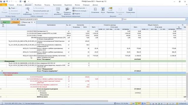188x105 pixels.
Task: Click the Итого "Материалы" total value 14 674,01
Action: click(x=137, y=59)
